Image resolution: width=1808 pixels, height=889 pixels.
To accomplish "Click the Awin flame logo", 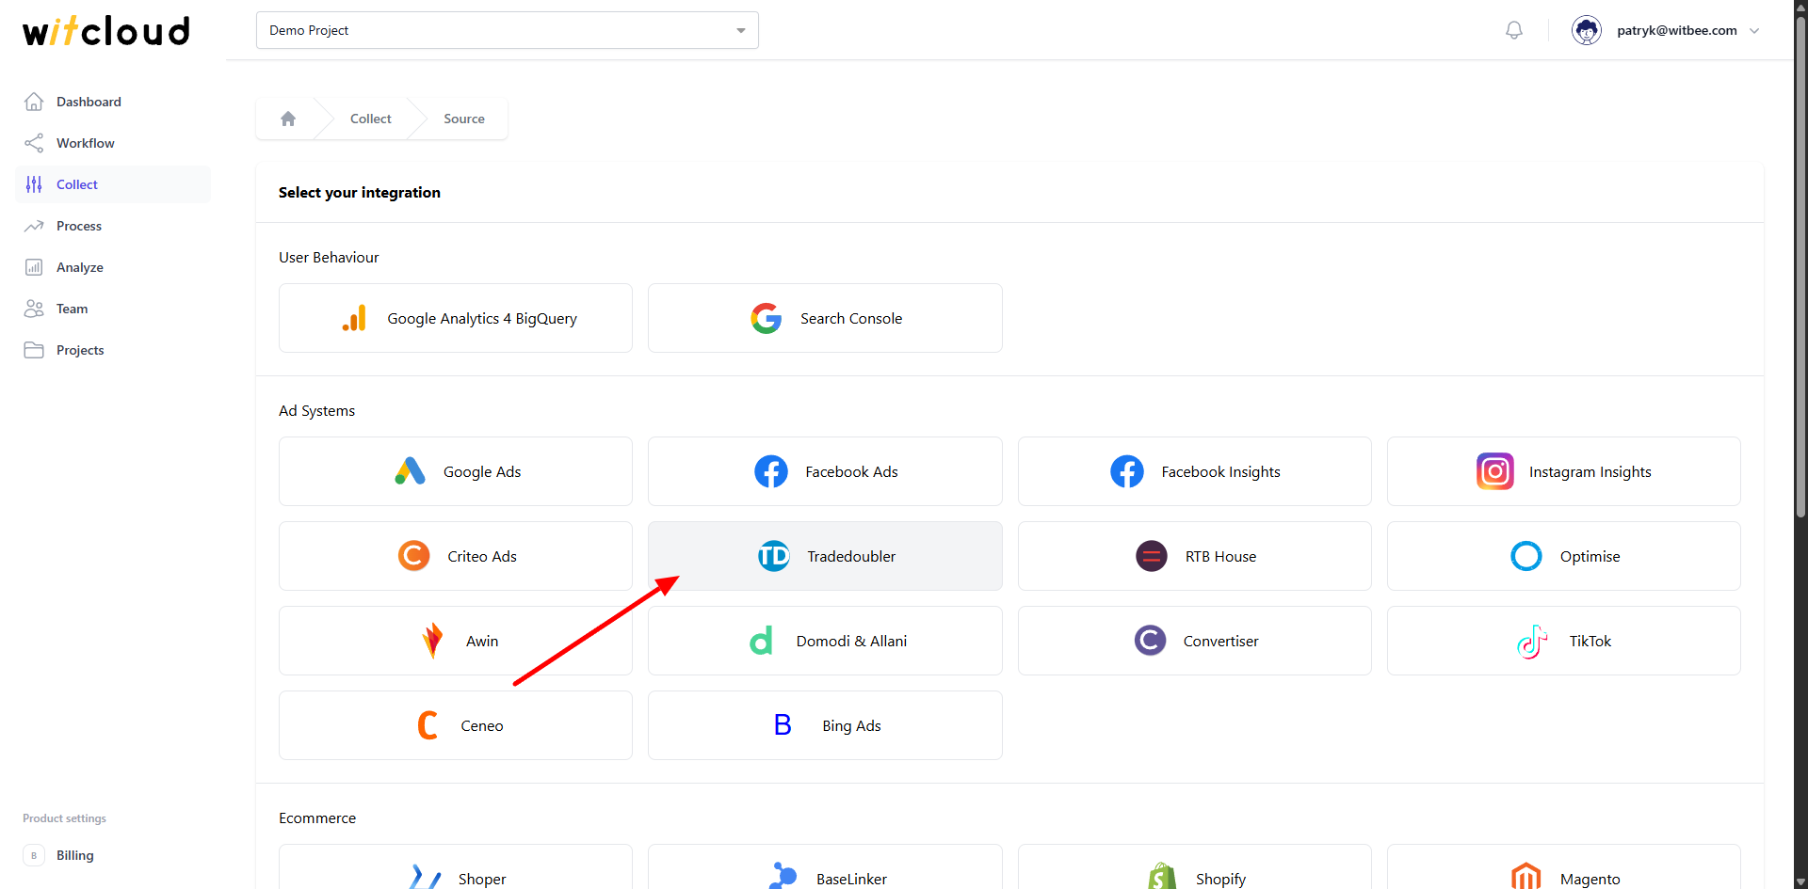I will pyautogui.click(x=432, y=641).
